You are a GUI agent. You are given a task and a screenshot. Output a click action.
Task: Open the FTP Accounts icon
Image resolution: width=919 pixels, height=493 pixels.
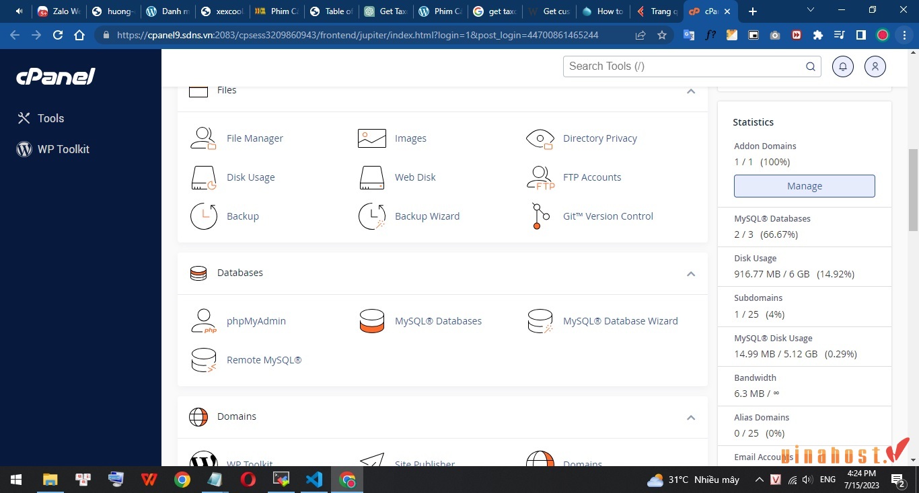coord(540,177)
